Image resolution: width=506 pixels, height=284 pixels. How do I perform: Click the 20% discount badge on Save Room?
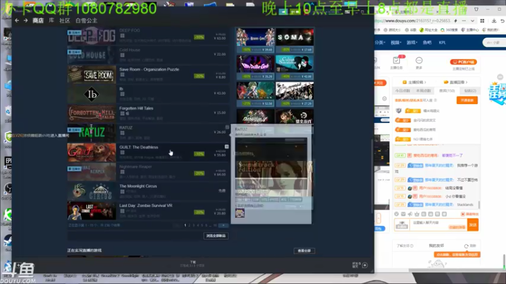[x=199, y=76]
